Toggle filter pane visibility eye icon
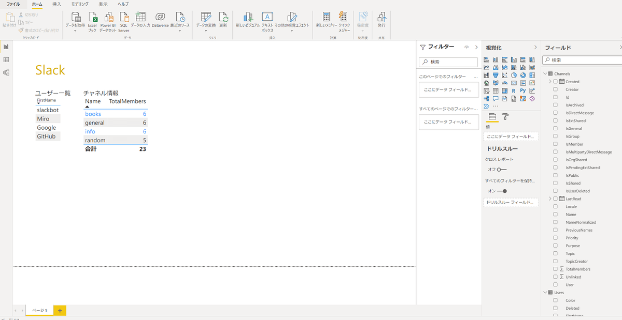Screen dimensions: 622x320 [466, 47]
